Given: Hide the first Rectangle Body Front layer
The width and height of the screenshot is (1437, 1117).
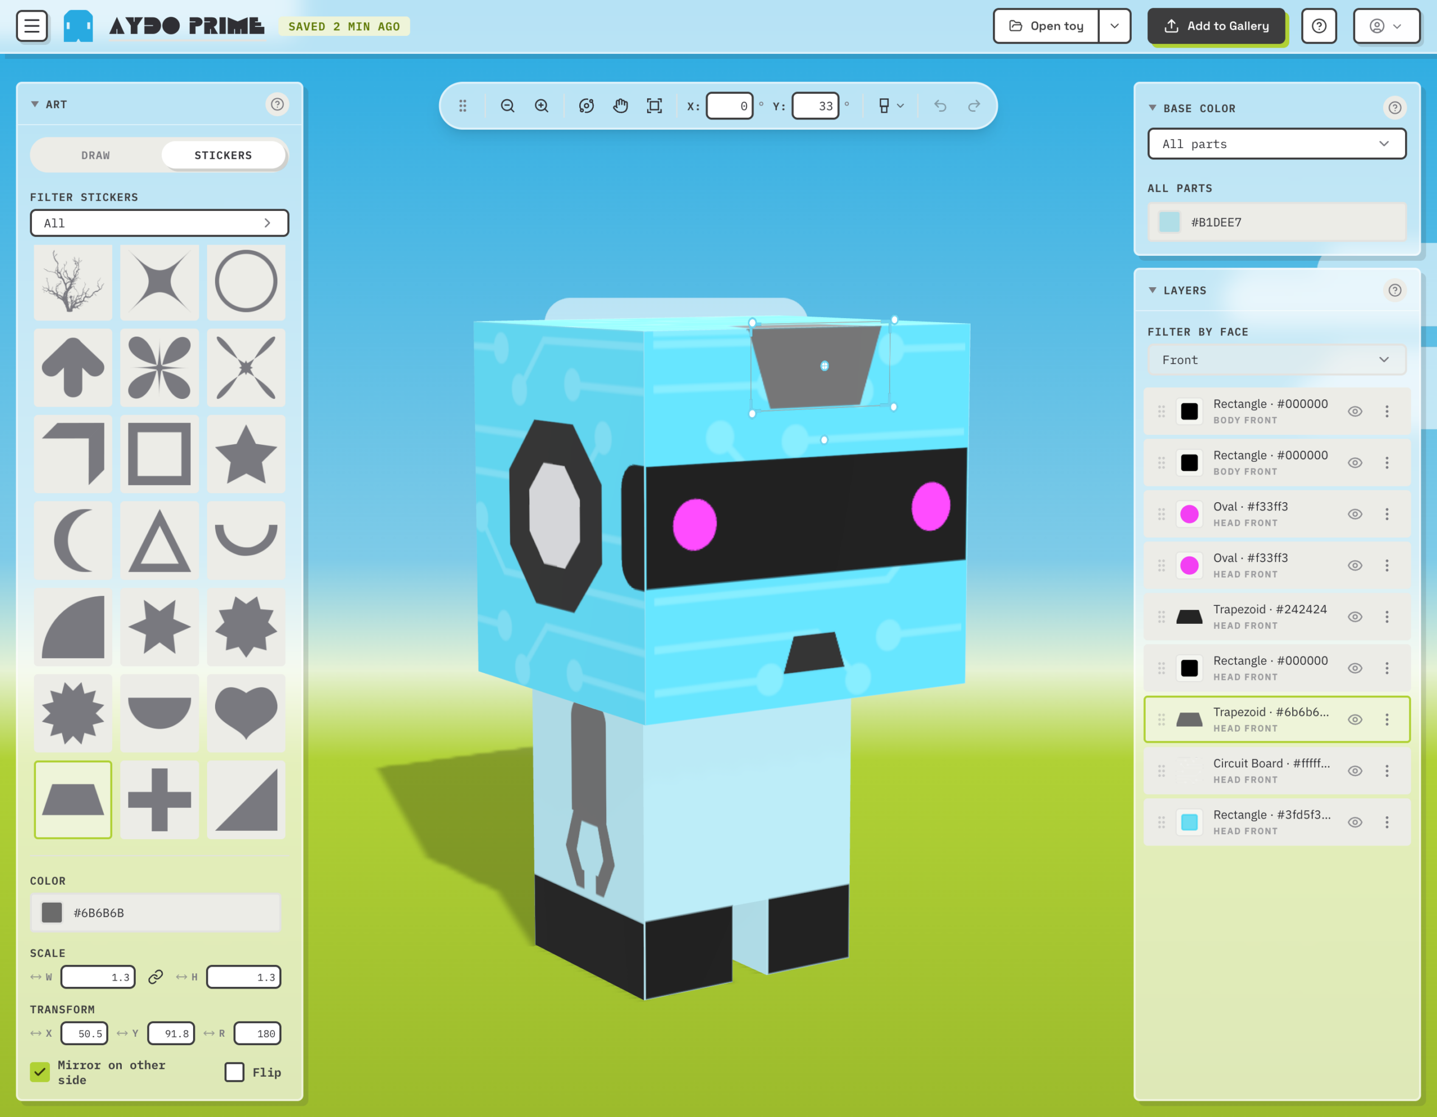Looking at the screenshot, I should pyautogui.click(x=1354, y=412).
